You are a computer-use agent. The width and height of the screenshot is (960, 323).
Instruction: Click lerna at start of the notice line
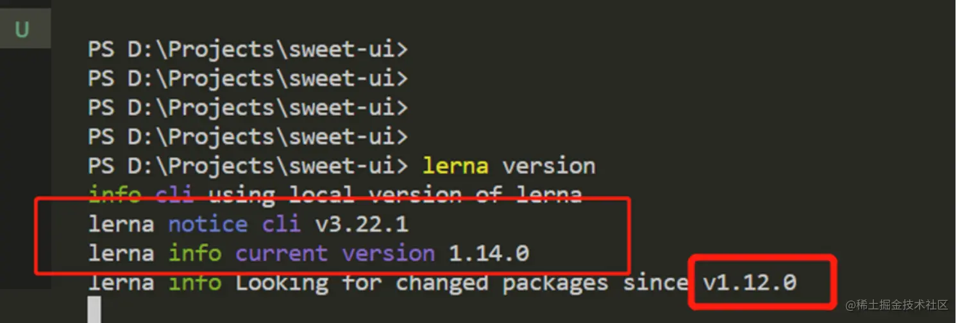(121, 224)
